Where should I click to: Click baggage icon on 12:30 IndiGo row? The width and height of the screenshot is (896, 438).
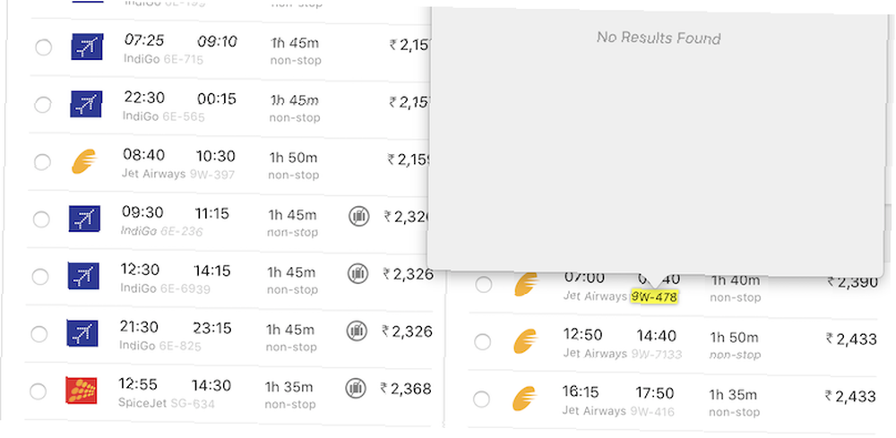pos(358,273)
